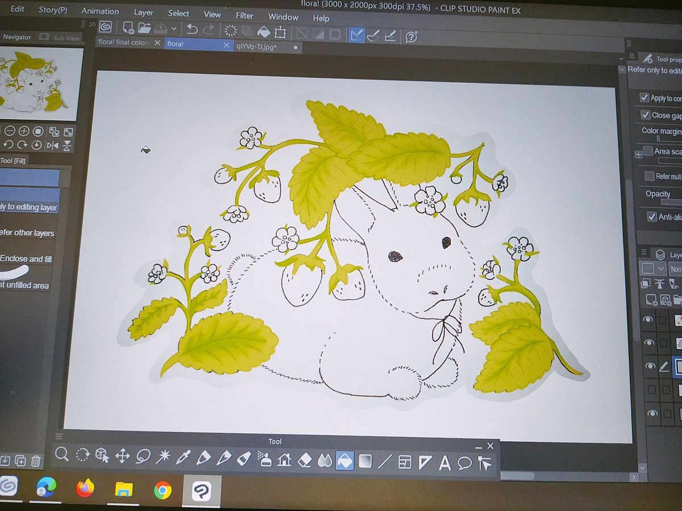Create a new canvas with New icon
682x511 pixels.
(x=128, y=27)
